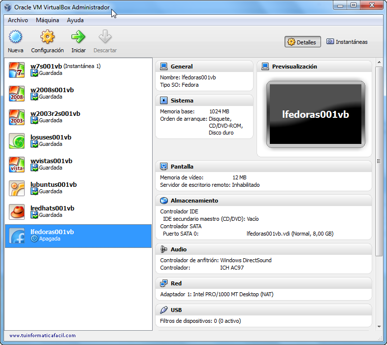
Task: Click the details pane scroll-down arrow
Action: [379, 327]
